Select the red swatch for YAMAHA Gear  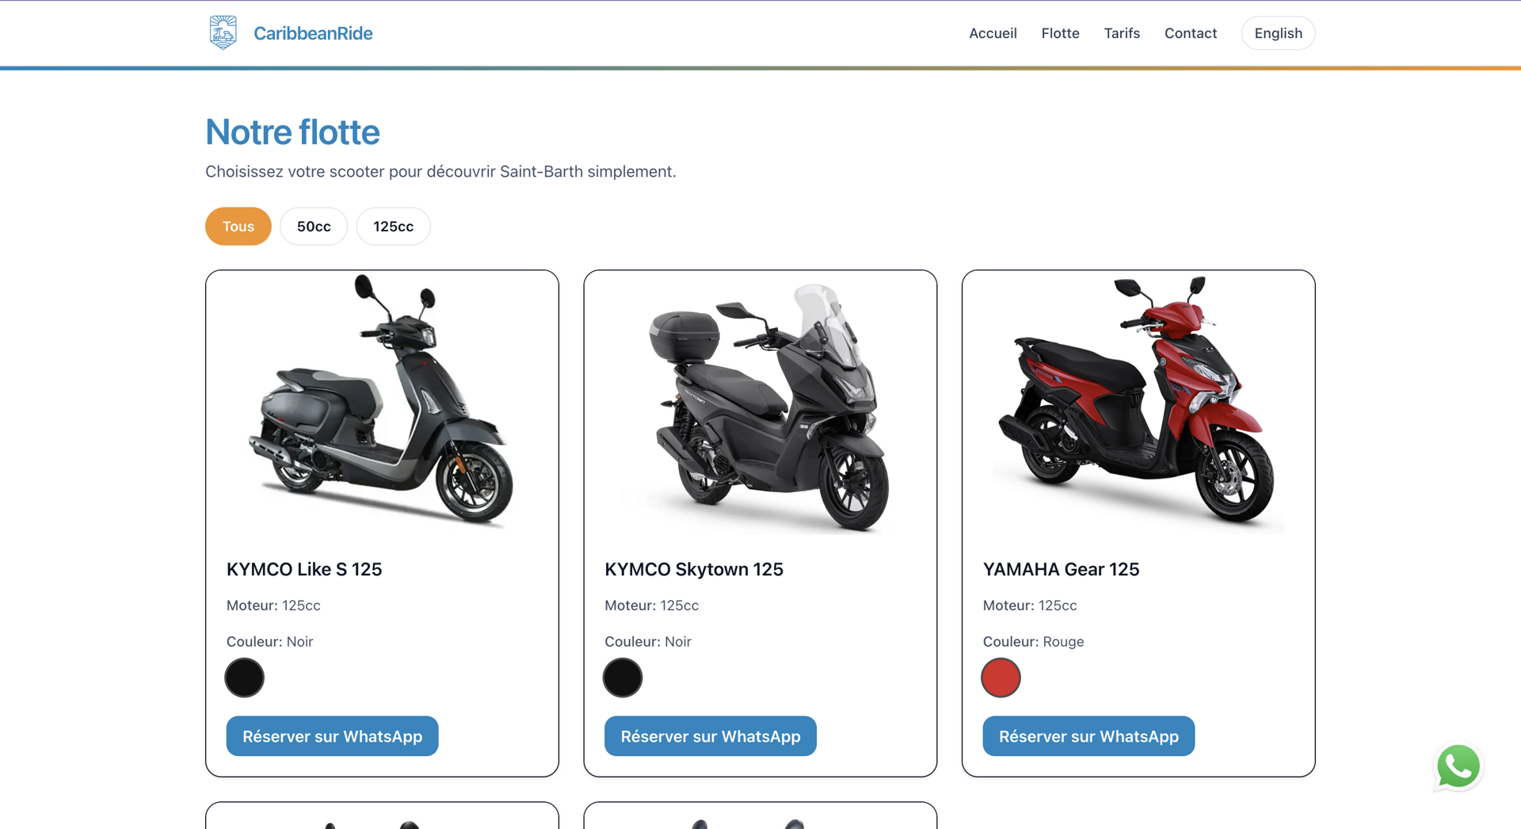(x=1001, y=678)
